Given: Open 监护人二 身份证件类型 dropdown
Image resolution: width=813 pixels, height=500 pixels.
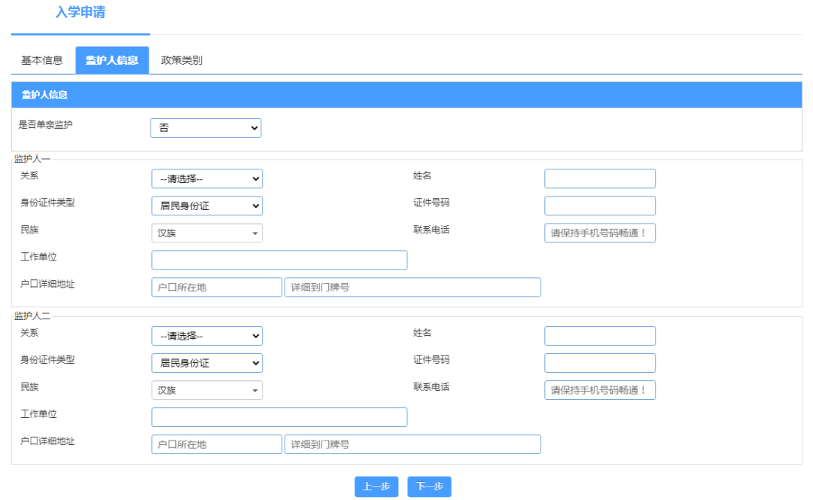Looking at the screenshot, I should pos(207,363).
